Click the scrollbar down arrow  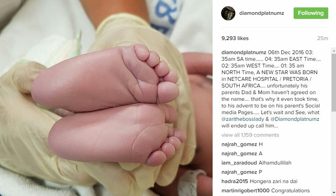(x=334, y=193)
